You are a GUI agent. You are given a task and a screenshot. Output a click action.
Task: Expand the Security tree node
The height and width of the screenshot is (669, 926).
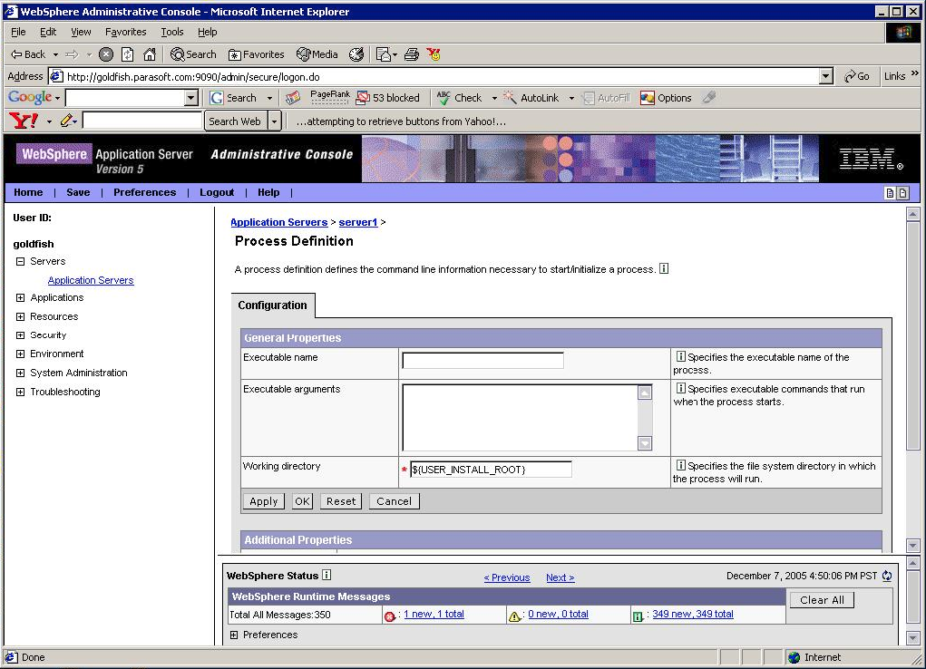tap(20, 334)
